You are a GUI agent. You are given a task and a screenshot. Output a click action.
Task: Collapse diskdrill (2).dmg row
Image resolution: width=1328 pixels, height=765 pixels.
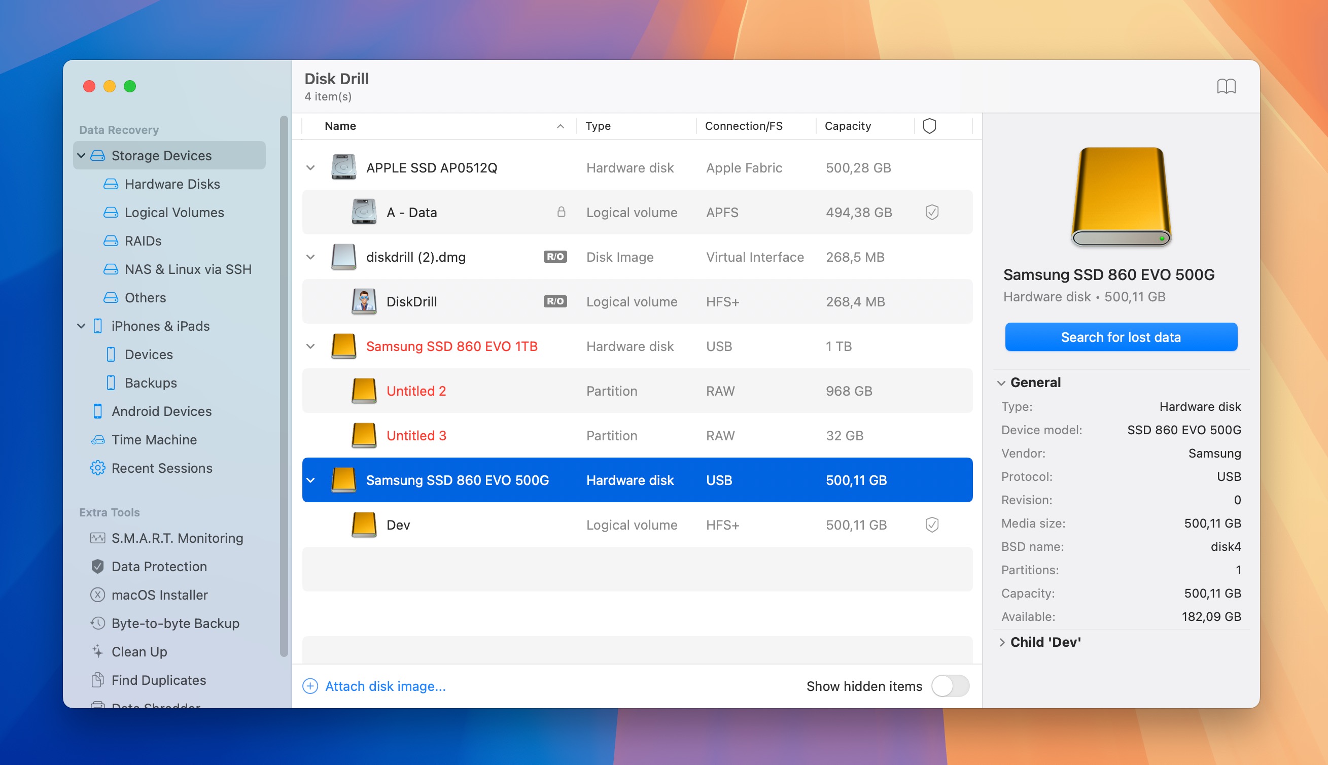pyautogui.click(x=310, y=257)
